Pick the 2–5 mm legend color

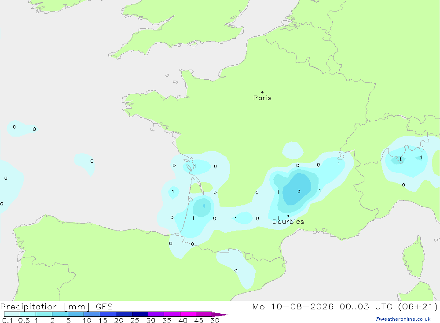[x=60, y=314]
